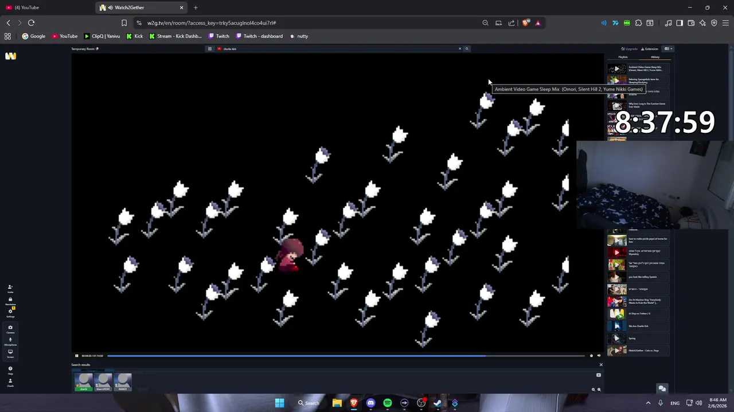
Task: Clear the W2G search field
Action: point(459,49)
